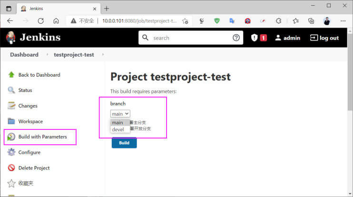Click the browser home icon
This screenshot has height=197, width=353.
[56, 21]
